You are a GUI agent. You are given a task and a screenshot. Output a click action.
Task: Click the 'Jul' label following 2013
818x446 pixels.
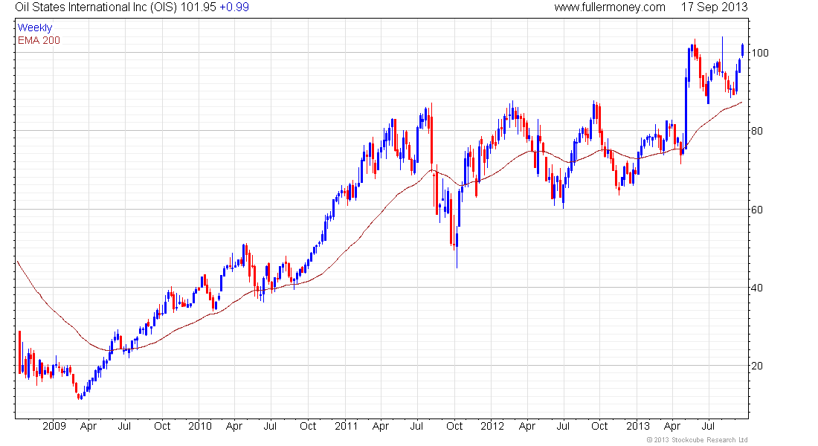[708, 426]
